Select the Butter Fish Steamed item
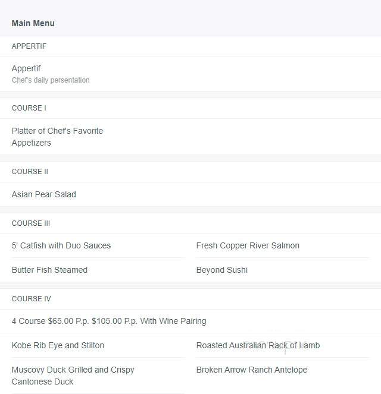This screenshot has height=394, width=381. pyautogui.click(x=49, y=270)
